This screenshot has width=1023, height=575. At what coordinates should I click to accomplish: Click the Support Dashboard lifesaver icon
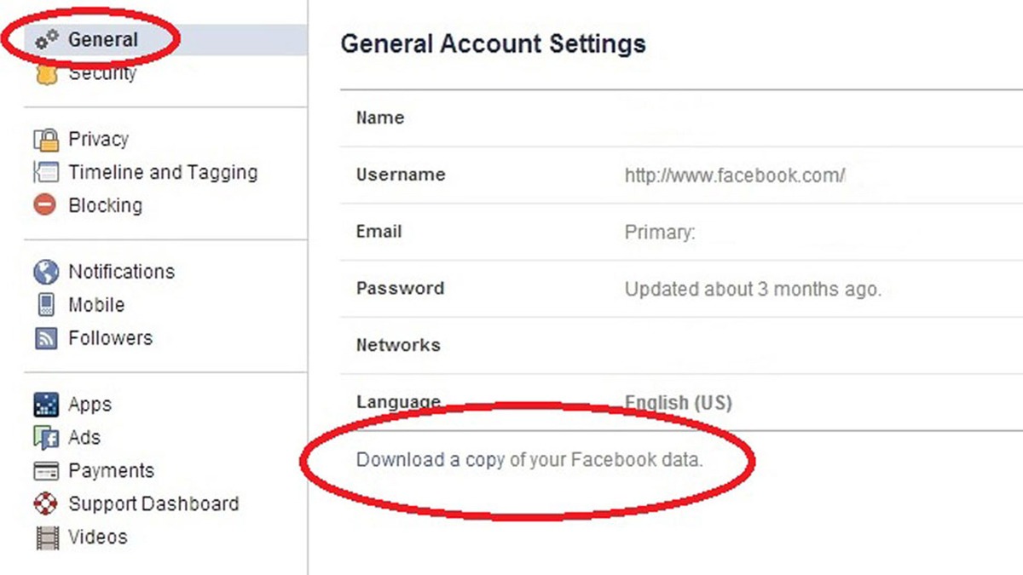pos(46,503)
